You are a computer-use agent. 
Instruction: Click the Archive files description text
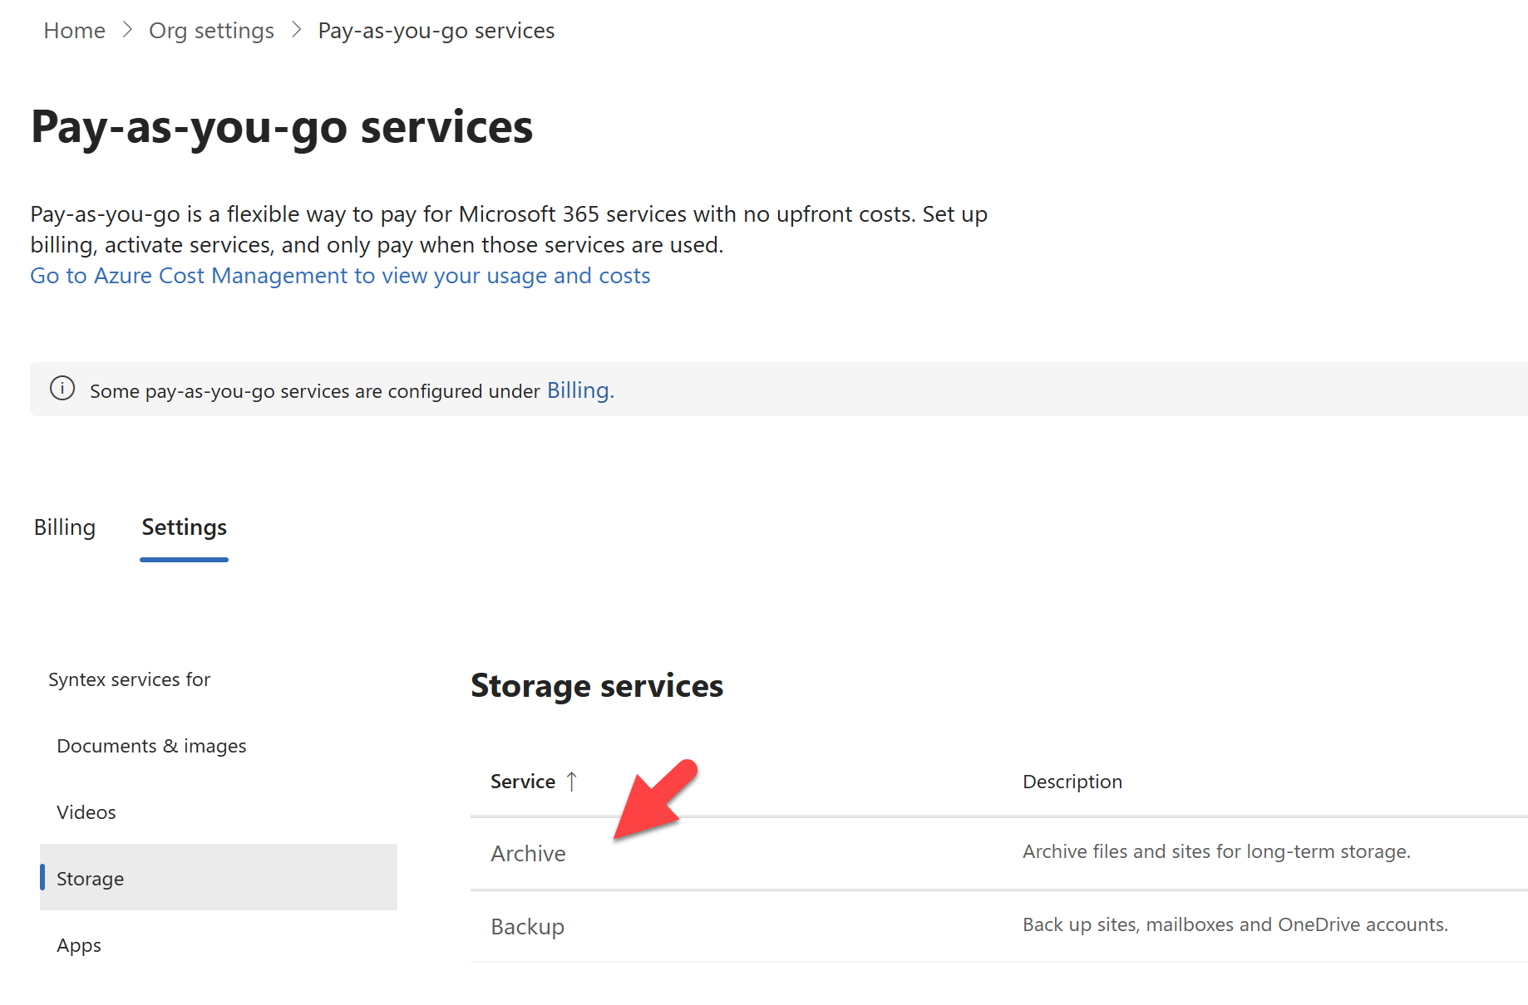click(1216, 851)
